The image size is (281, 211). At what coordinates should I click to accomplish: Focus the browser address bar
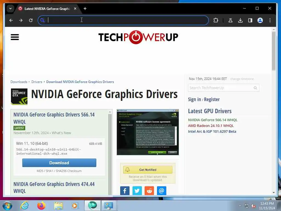click(x=123, y=20)
